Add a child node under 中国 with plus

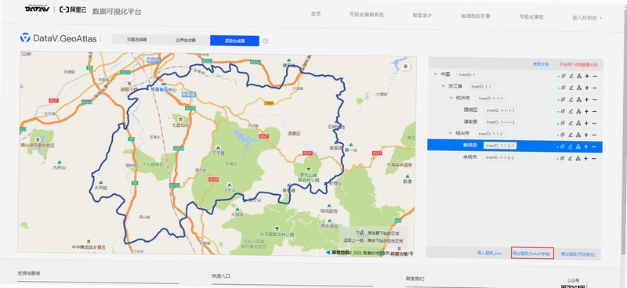coord(586,76)
